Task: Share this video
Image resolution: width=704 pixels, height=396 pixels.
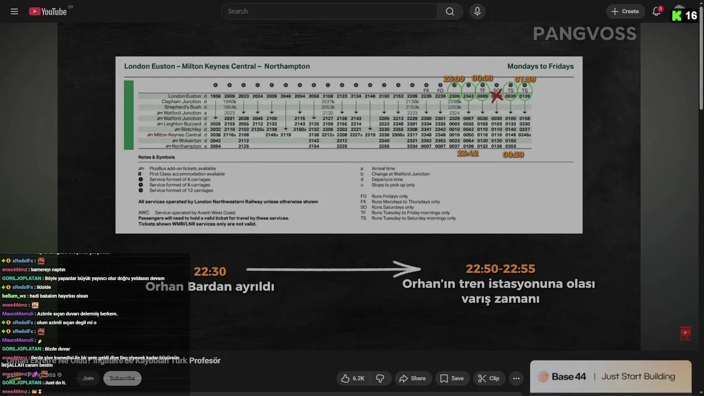Action: tap(413, 378)
